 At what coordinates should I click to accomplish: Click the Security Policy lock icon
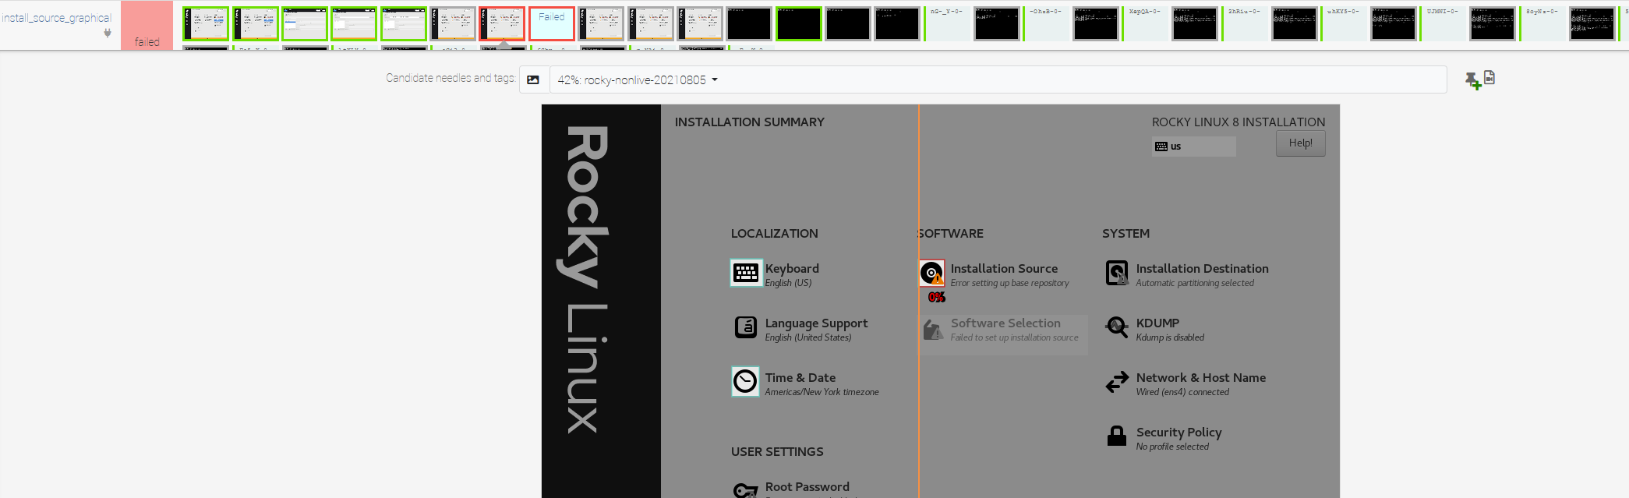point(1117,436)
